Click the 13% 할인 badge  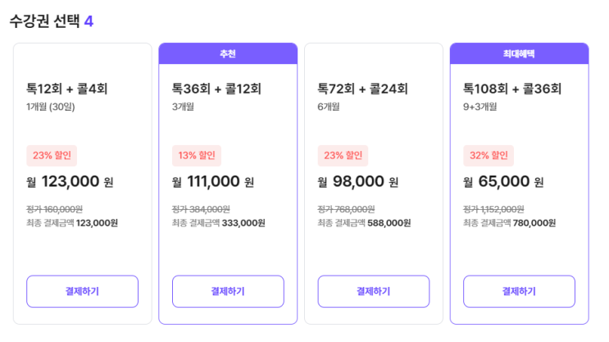pos(197,155)
